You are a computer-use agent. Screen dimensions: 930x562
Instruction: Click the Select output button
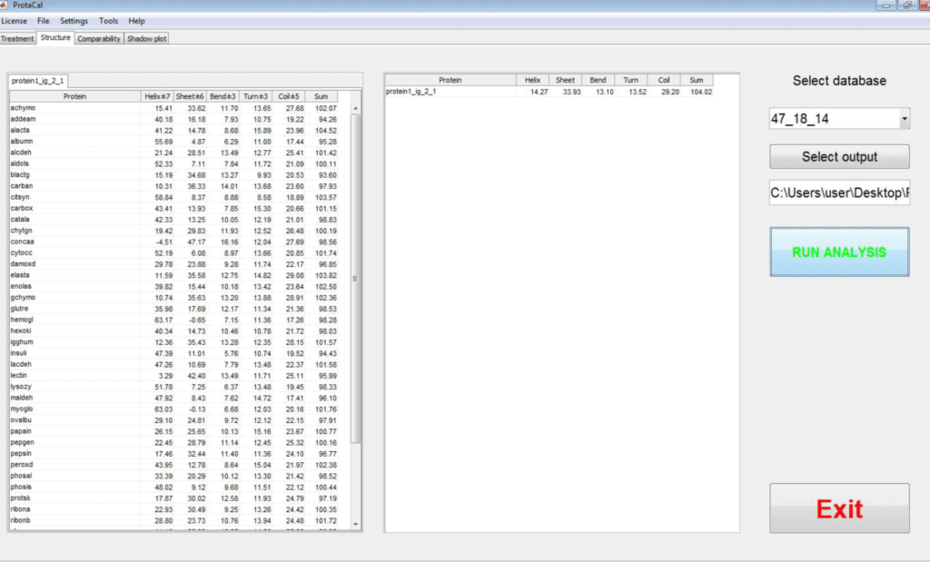coord(838,156)
